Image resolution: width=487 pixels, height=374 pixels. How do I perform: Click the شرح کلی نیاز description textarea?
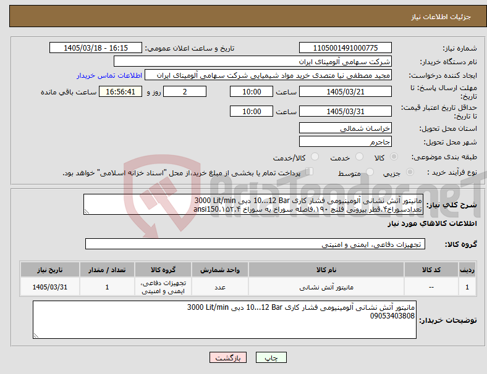[x=253, y=204]
